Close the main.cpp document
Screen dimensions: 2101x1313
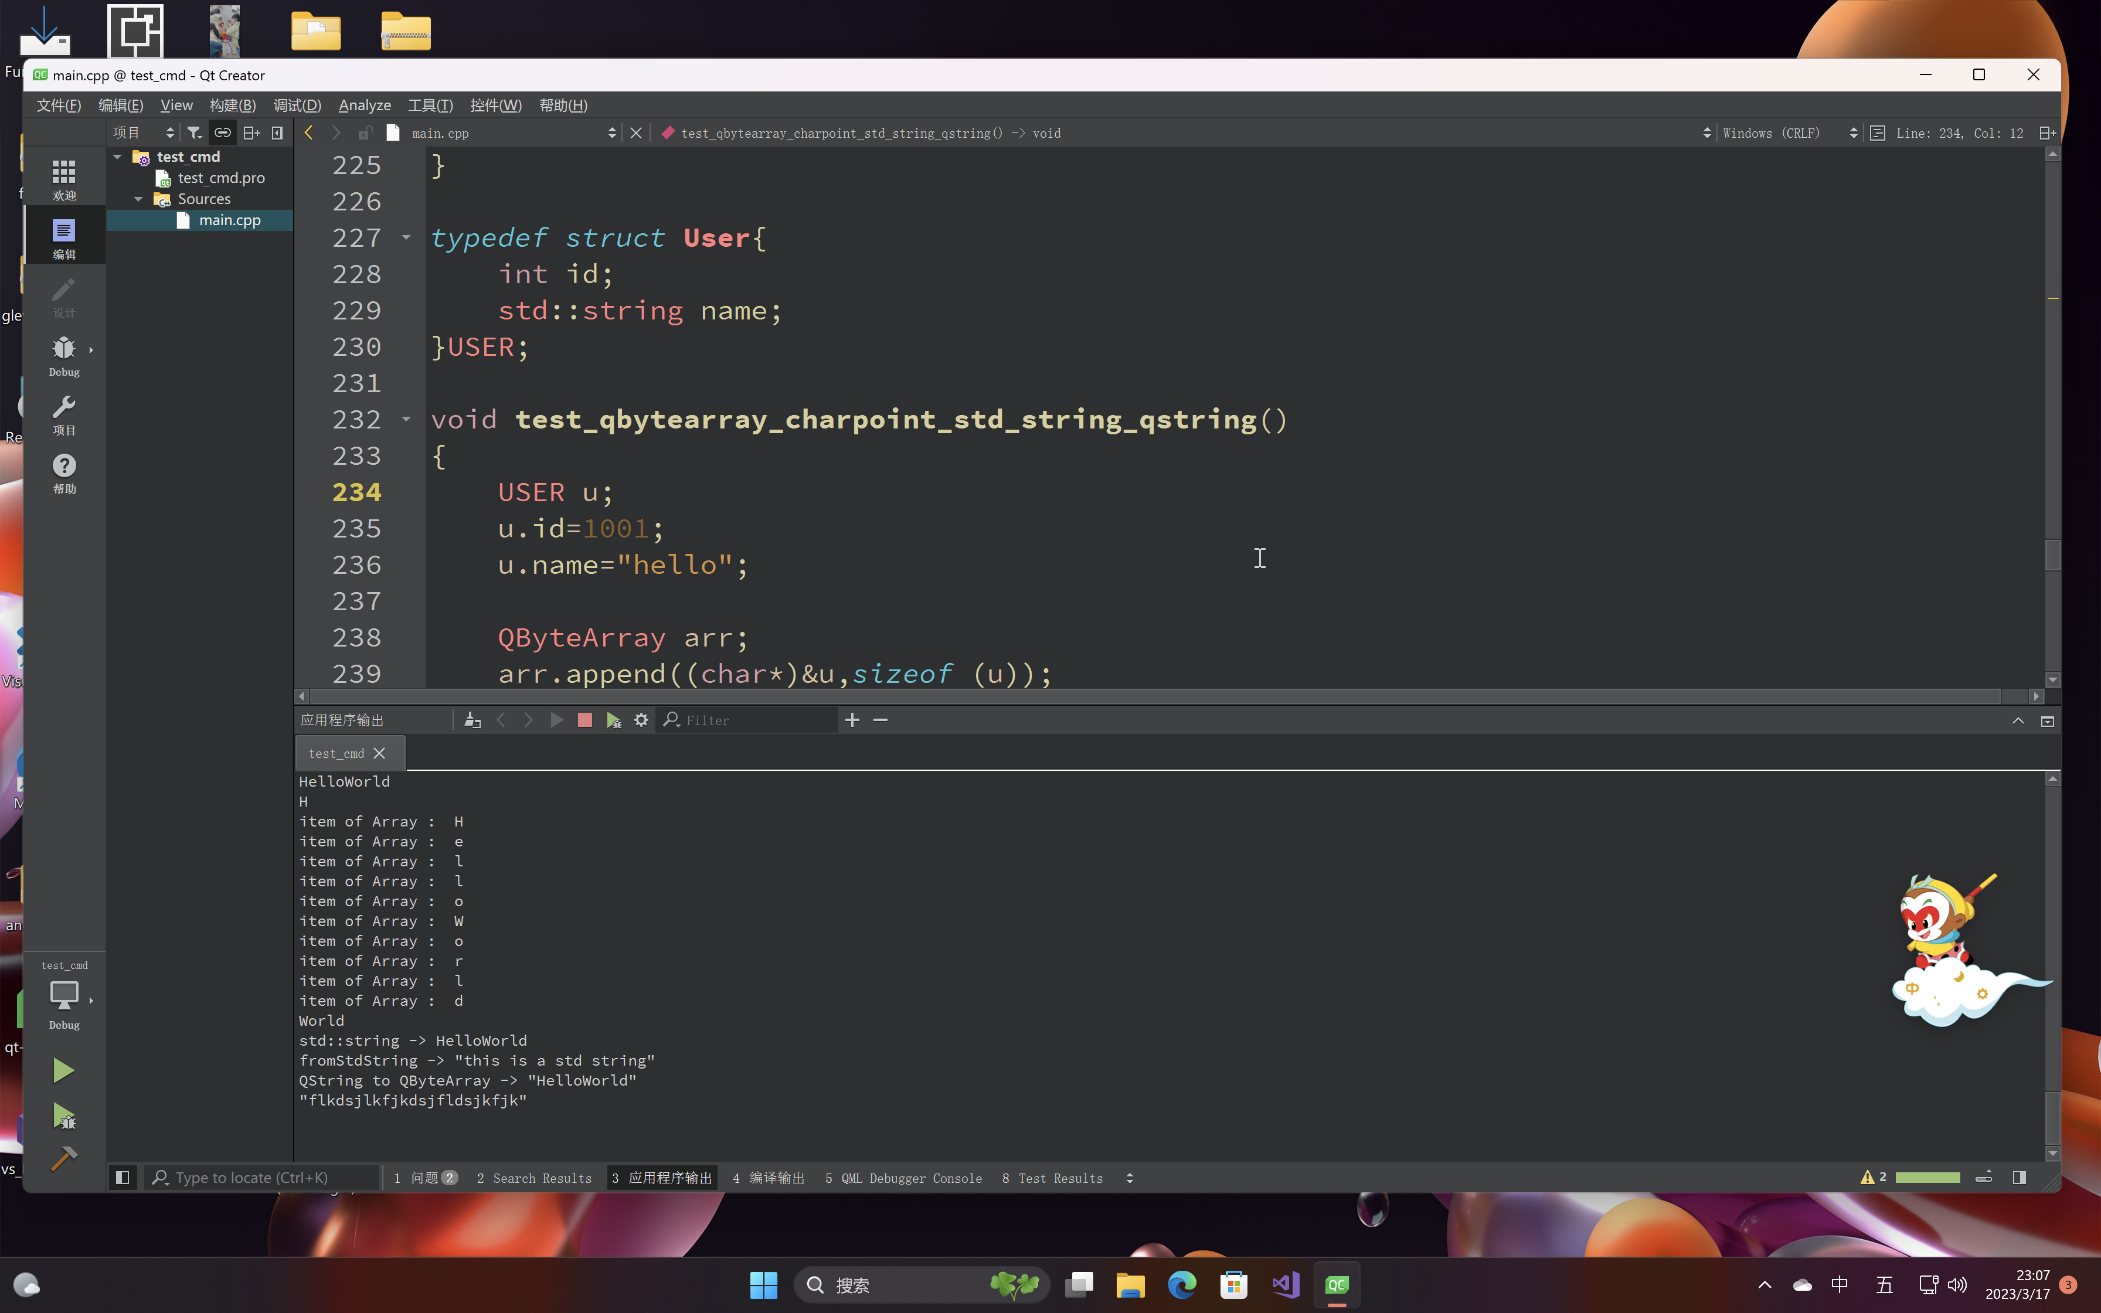(637, 133)
